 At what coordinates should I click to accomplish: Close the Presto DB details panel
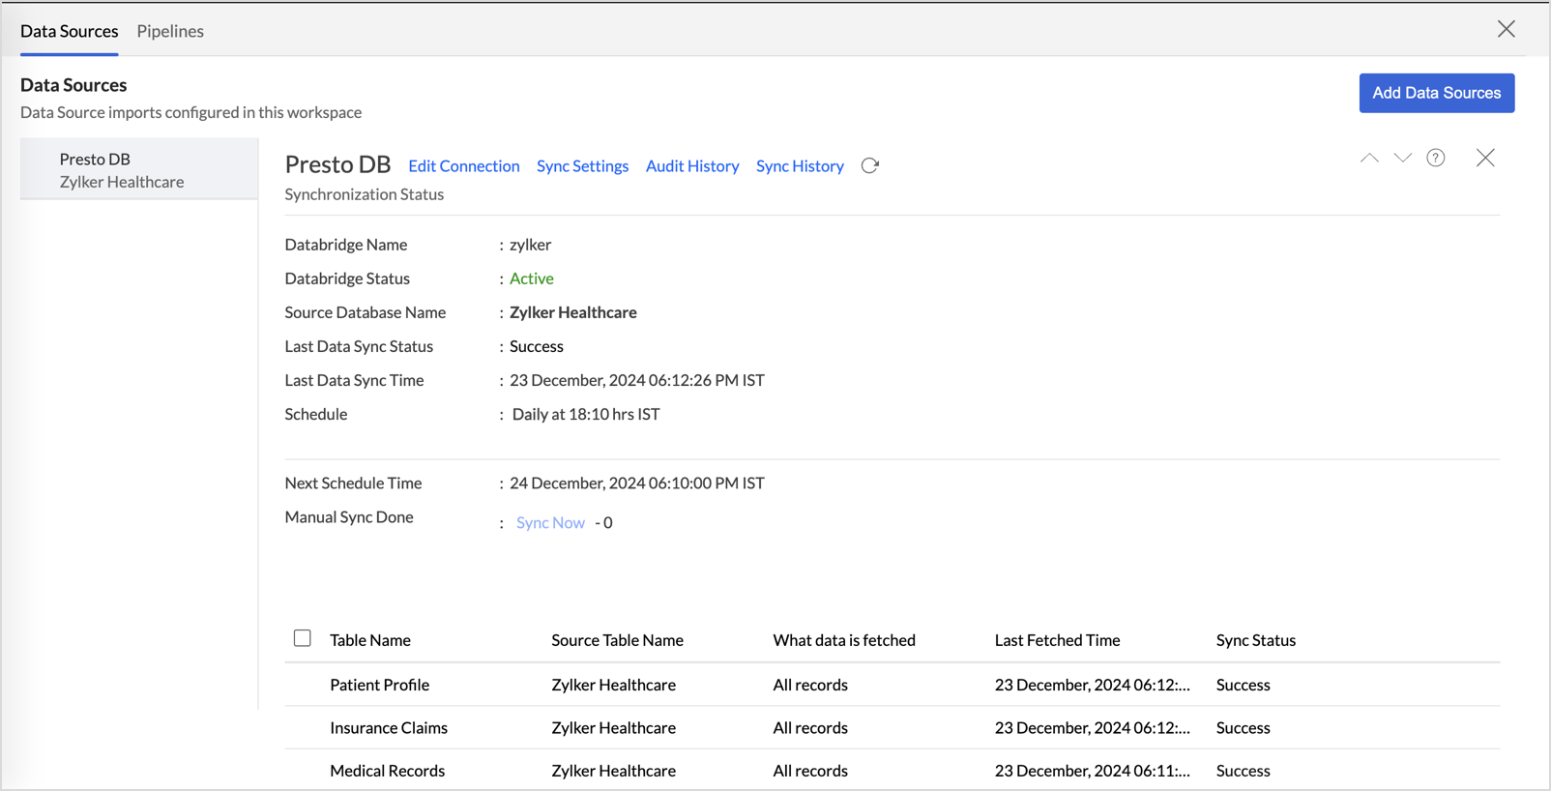(1485, 158)
